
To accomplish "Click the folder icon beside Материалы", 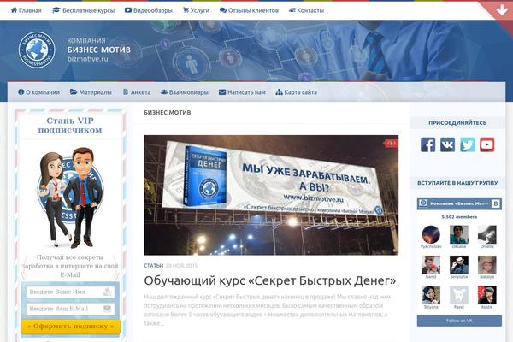I will (x=74, y=92).
